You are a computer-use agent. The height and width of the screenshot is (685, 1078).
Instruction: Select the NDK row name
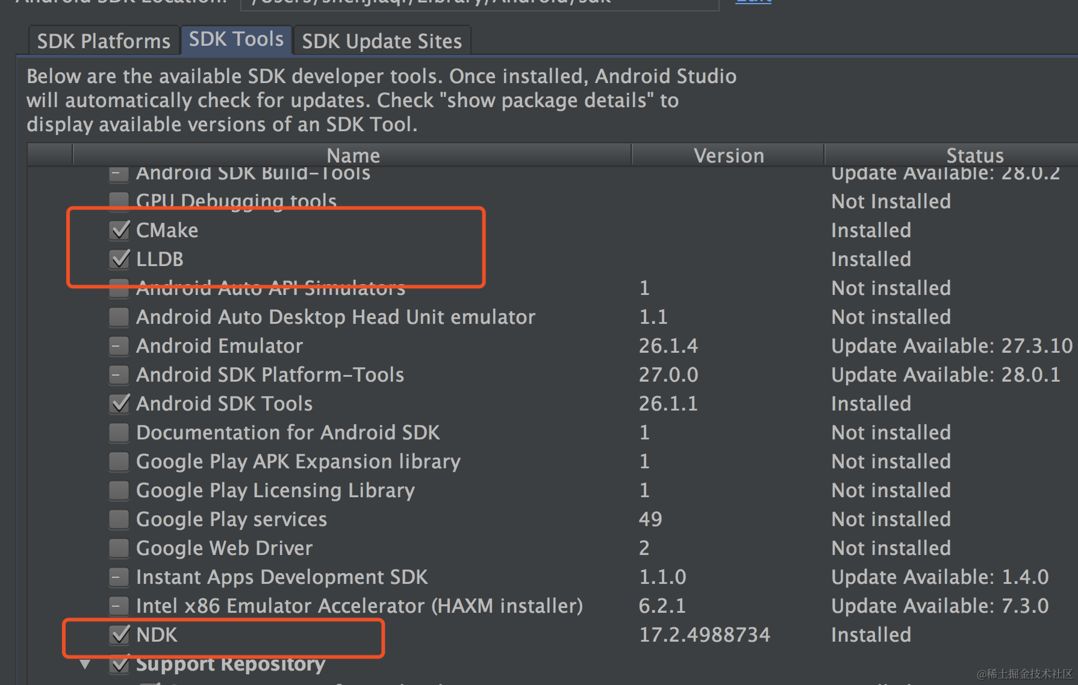pyautogui.click(x=157, y=634)
